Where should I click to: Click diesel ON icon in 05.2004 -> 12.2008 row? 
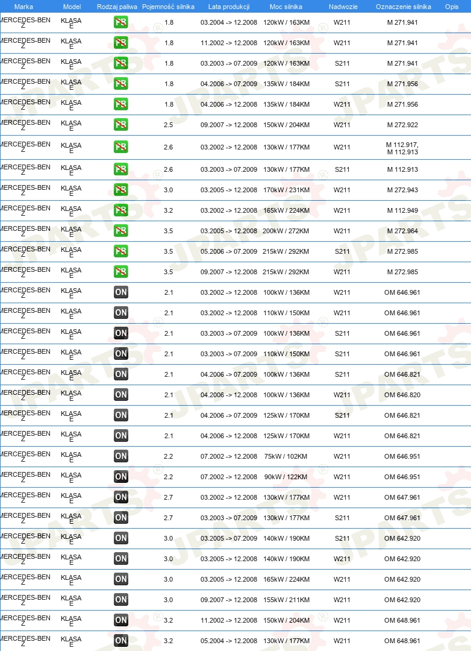tap(120, 641)
